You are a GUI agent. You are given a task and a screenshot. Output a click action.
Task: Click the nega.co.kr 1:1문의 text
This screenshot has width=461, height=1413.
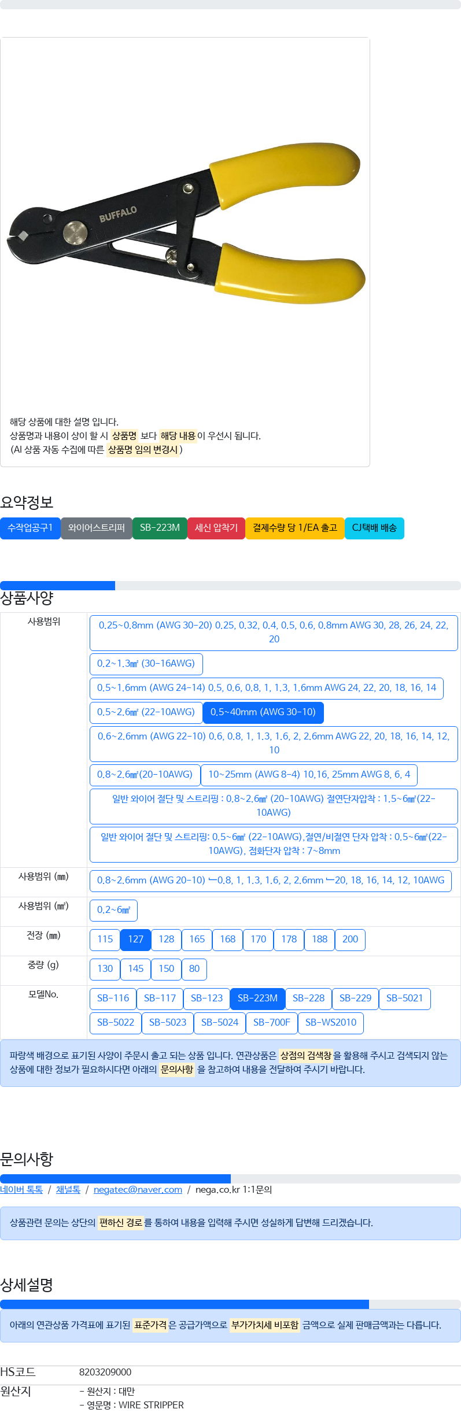234,1190
